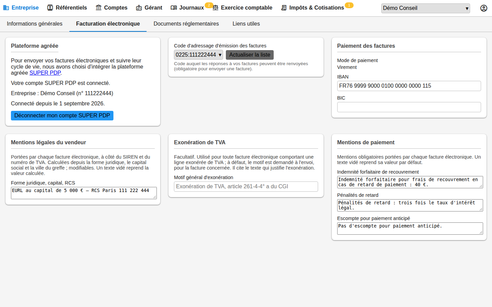
Task: Open the Exercice comptable menu
Action: pos(242,8)
